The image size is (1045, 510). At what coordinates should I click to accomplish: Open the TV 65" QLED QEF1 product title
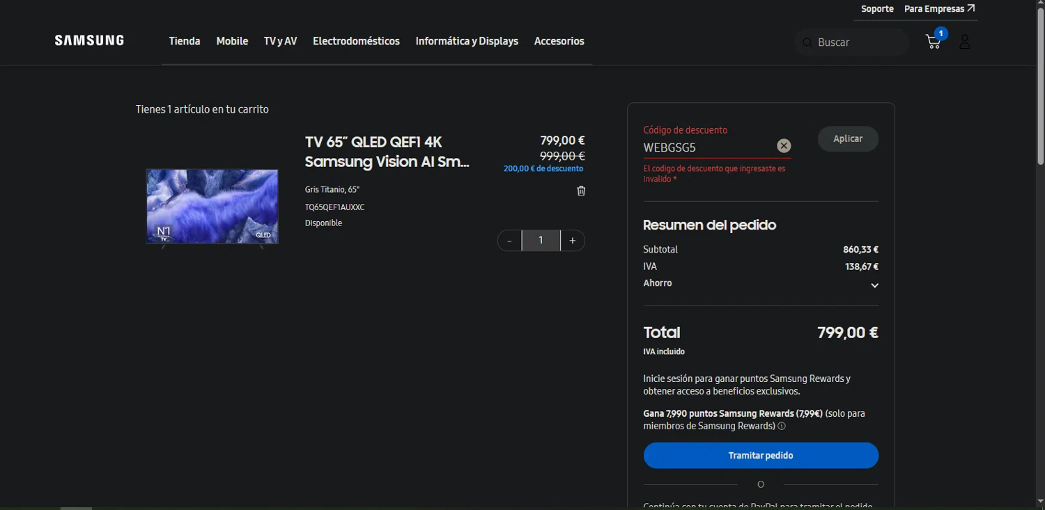click(387, 152)
